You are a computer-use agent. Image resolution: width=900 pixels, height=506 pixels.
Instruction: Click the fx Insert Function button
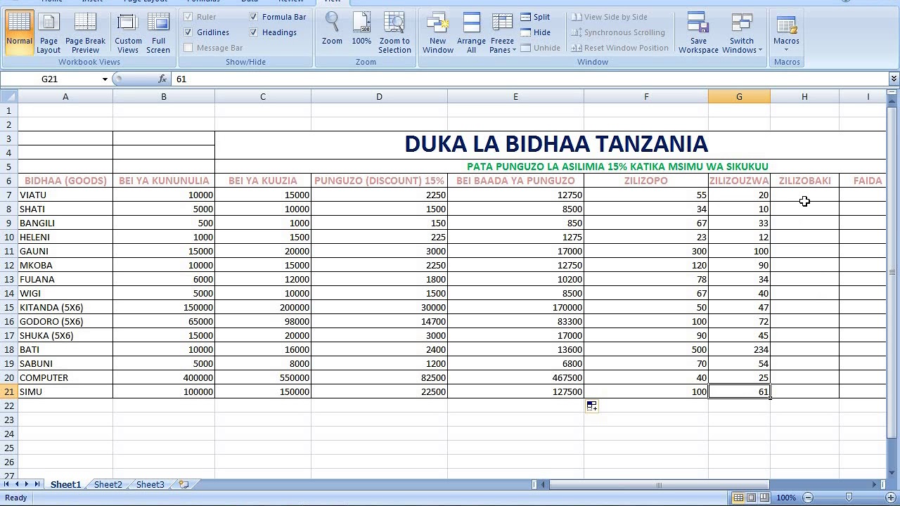click(x=162, y=79)
